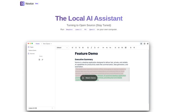Insert a blockquote
This screenshot has width=176, height=112.
click(x=126, y=48)
